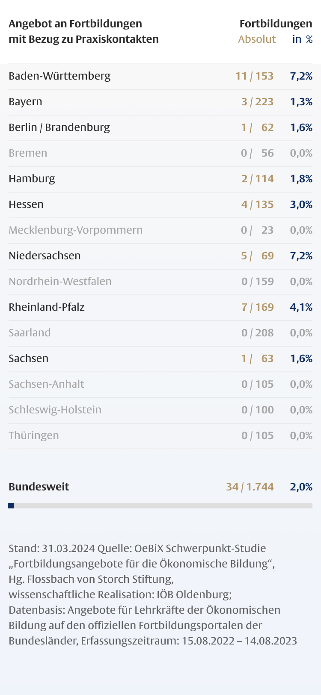Image resolution: width=321 pixels, height=695 pixels.
Task: Click the 'Absolut' column header
Action: point(257,39)
